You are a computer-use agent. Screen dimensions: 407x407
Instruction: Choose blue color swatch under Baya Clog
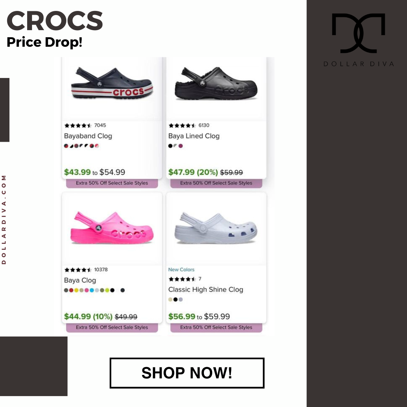pos(92,290)
